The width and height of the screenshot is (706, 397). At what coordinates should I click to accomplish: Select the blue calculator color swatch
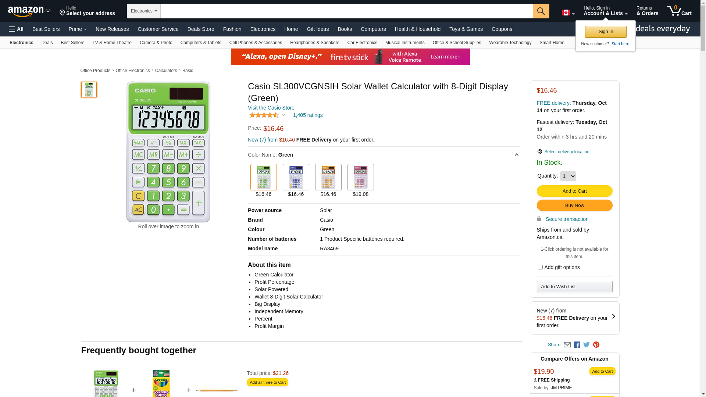tap(296, 177)
